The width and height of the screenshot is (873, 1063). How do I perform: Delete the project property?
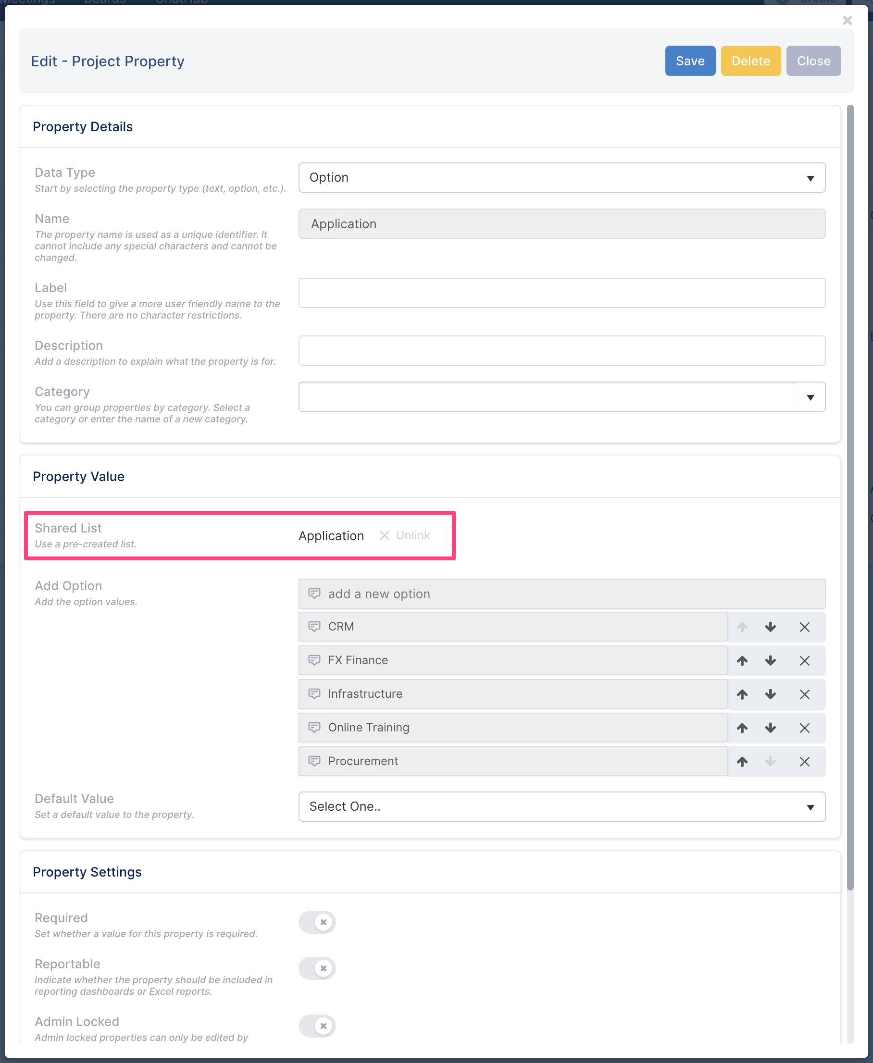pyautogui.click(x=750, y=61)
